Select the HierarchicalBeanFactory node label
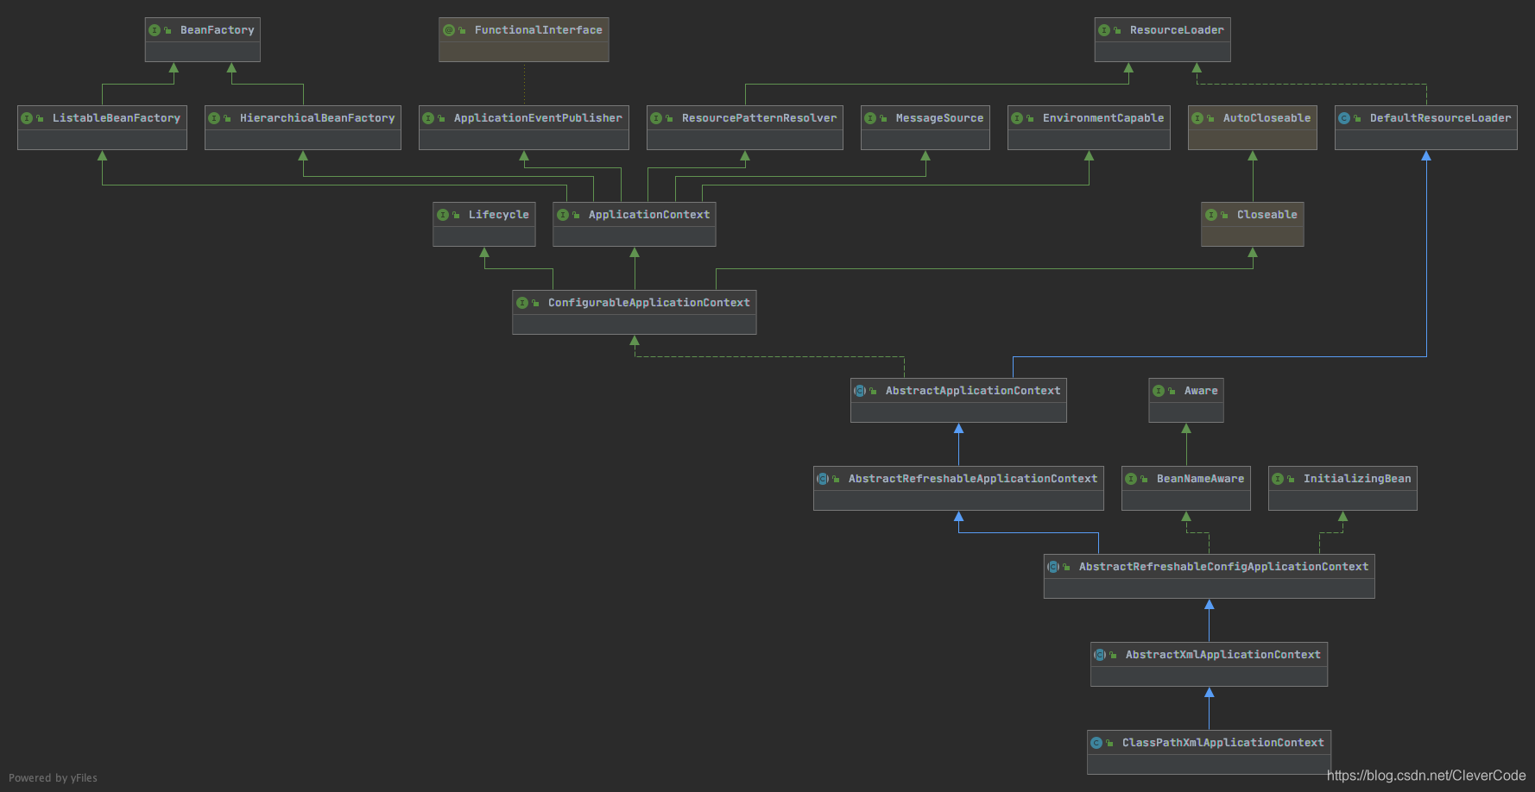 (318, 118)
